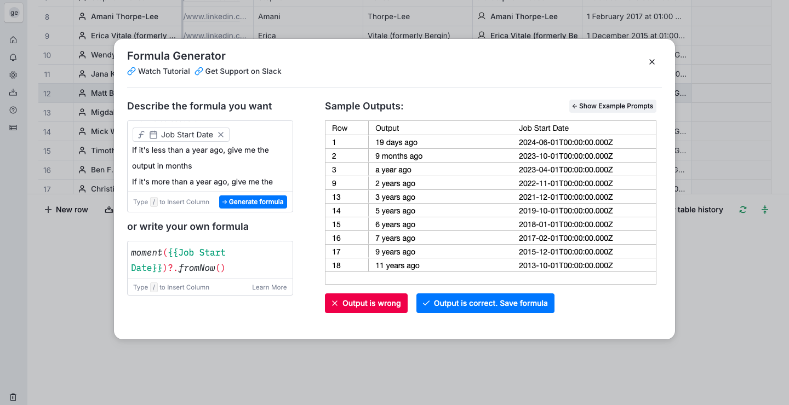Open the tables list icon in sidebar
This screenshot has height=405, width=789.
tap(13, 128)
